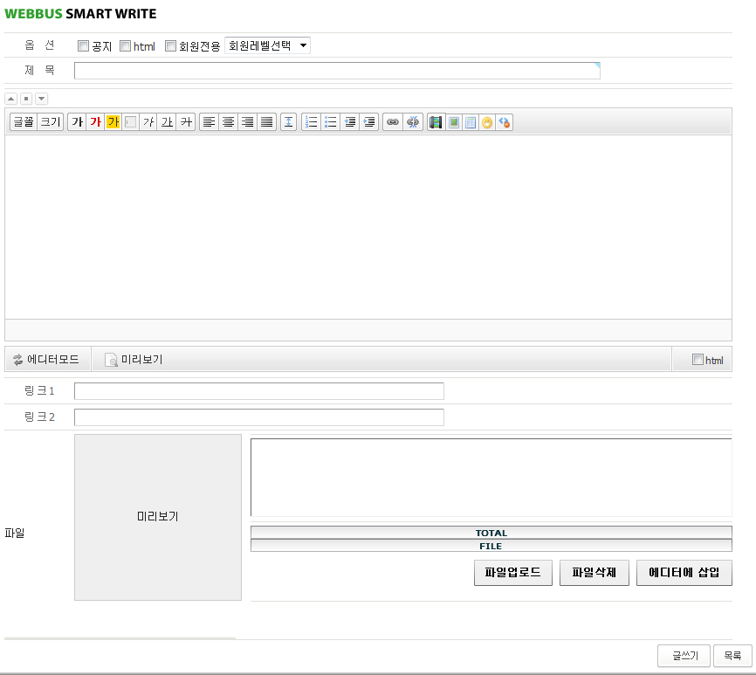Click the bold text formatting icon

77,122
